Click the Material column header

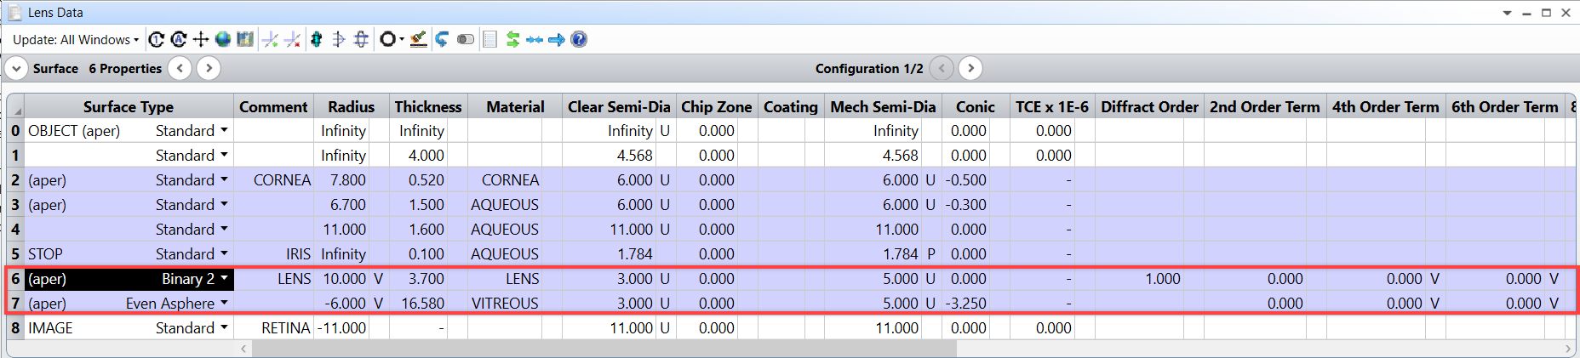515,106
